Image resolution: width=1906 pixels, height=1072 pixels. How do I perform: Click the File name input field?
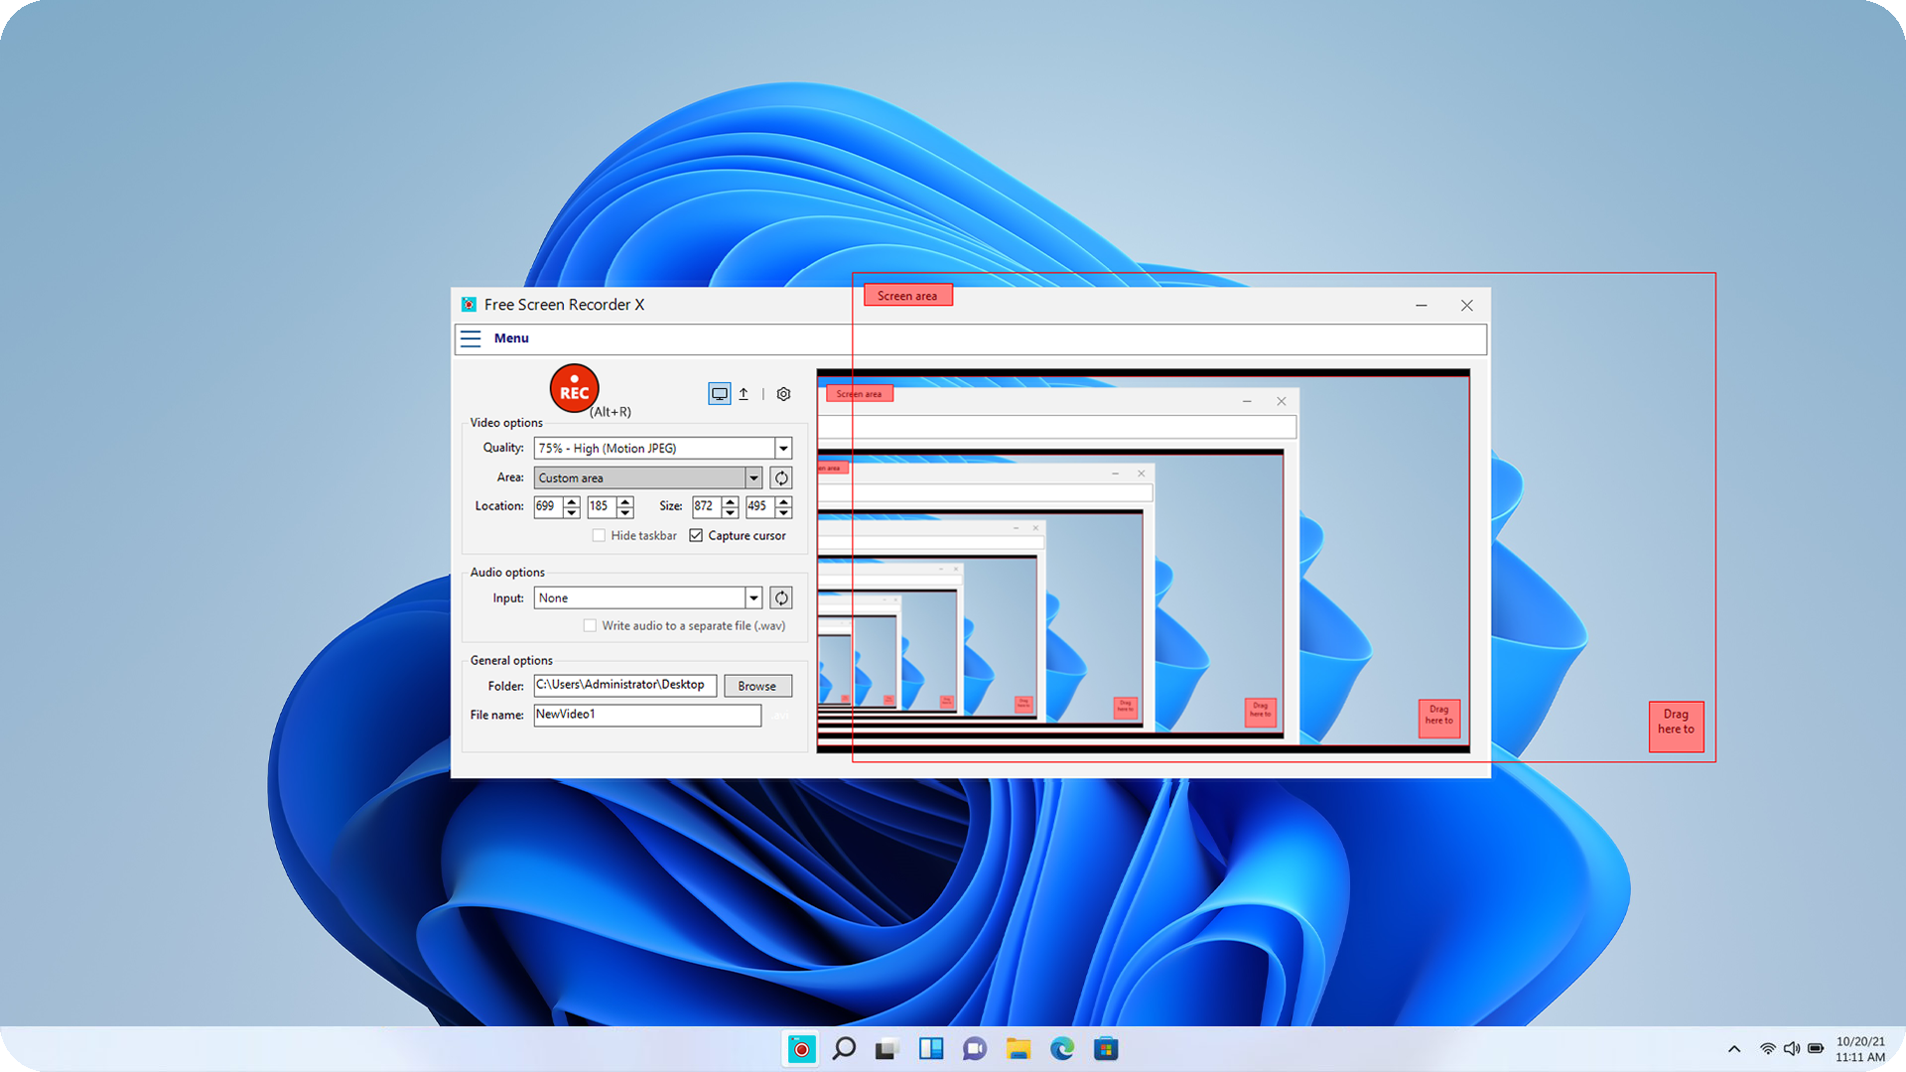646,714
